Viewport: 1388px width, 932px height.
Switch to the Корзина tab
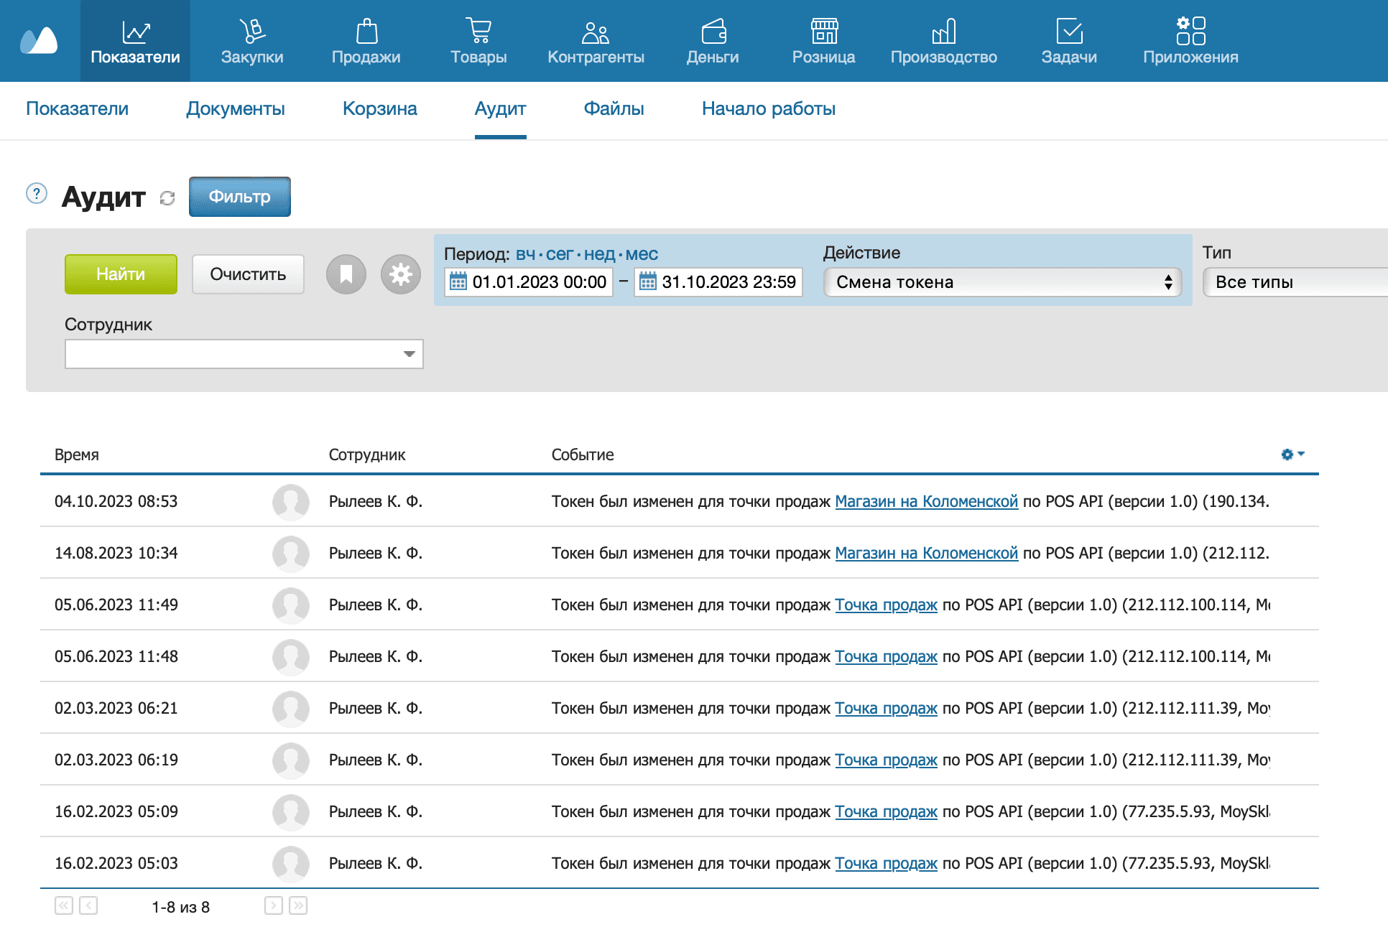[x=379, y=109]
